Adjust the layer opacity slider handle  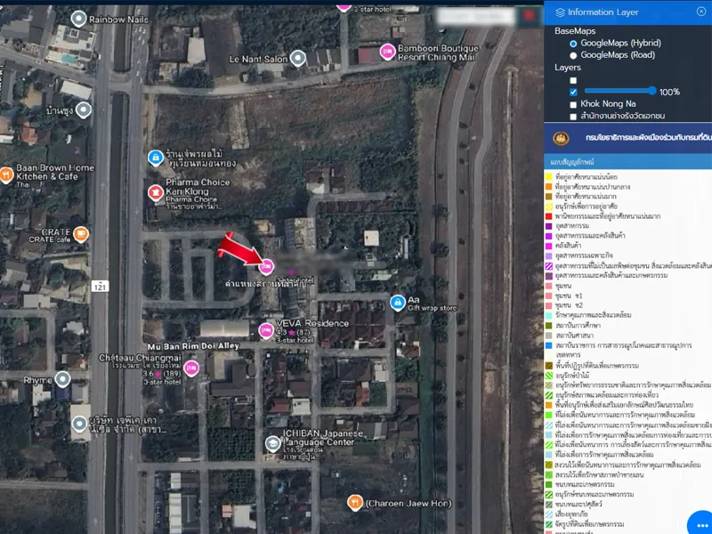652,91
